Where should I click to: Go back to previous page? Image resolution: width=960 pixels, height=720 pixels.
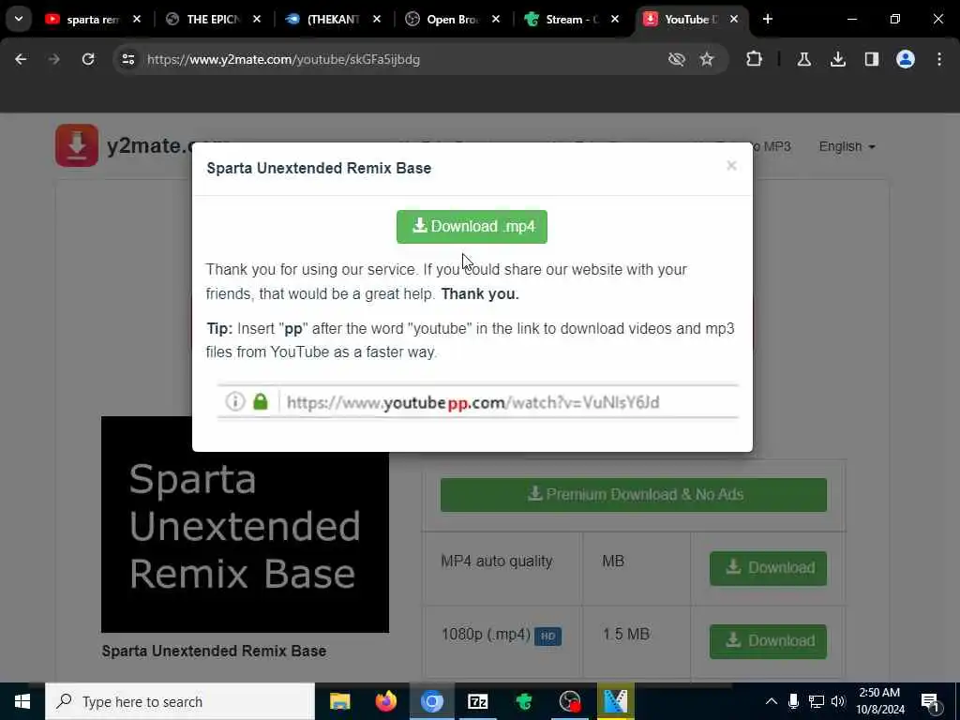tap(21, 59)
